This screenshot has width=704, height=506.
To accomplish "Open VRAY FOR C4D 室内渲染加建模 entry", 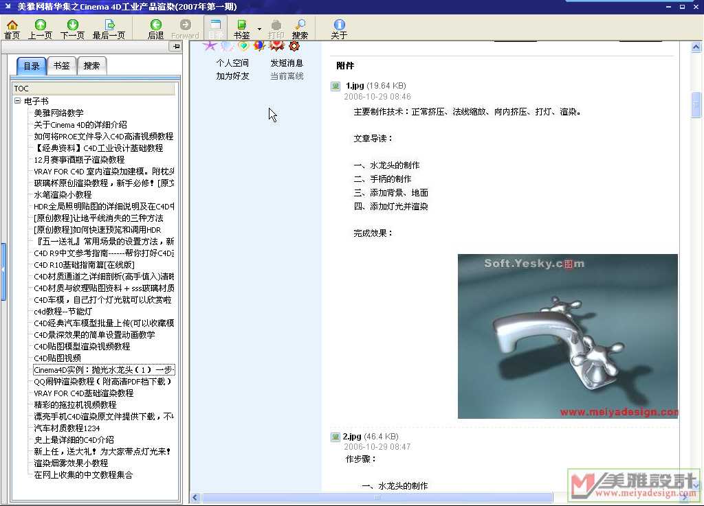I will (104, 171).
